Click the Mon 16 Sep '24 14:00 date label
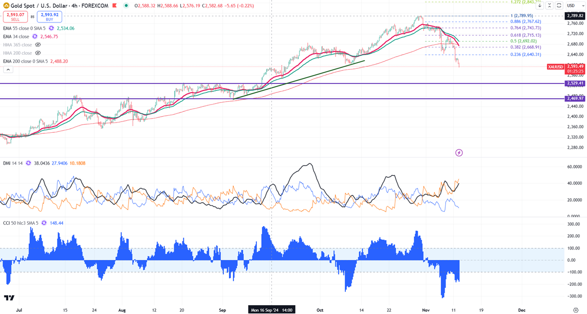The image size is (587, 314). click(x=272, y=310)
